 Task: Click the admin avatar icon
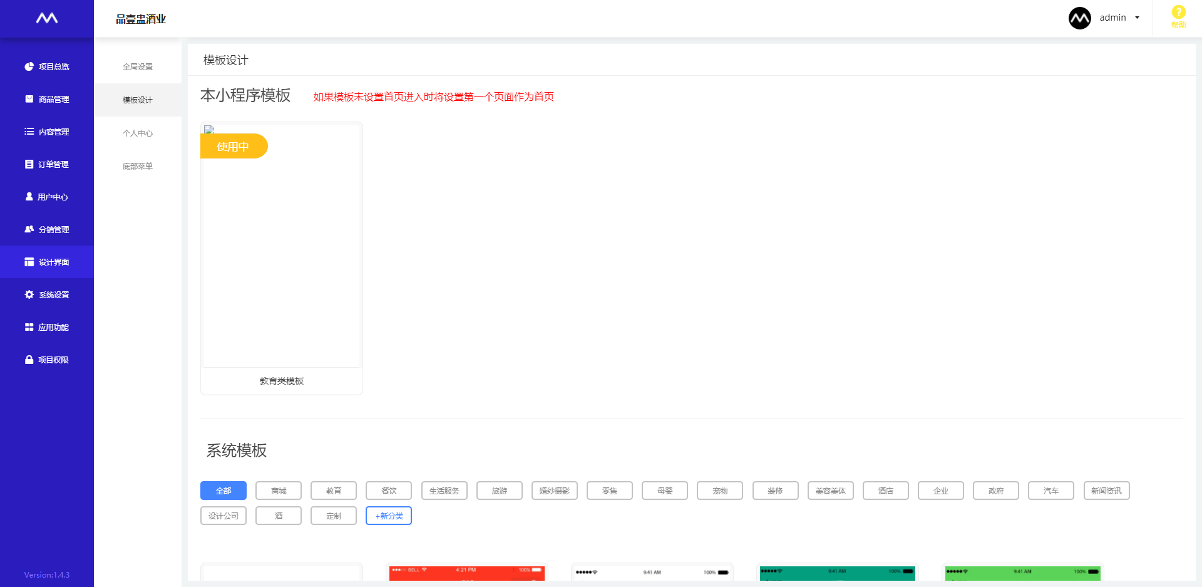pyautogui.click(x=1080, y=18)
